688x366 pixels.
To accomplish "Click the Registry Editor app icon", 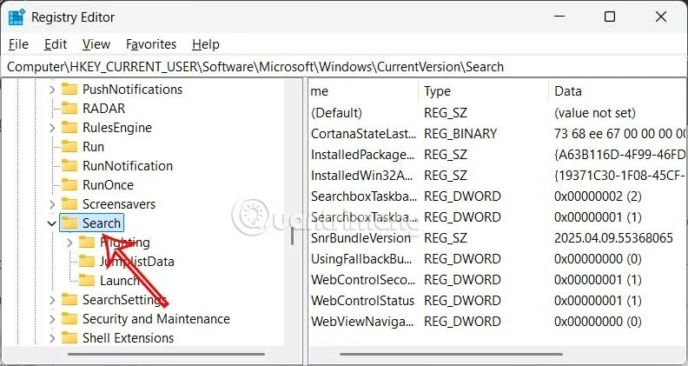I will [x=17, y=17].
